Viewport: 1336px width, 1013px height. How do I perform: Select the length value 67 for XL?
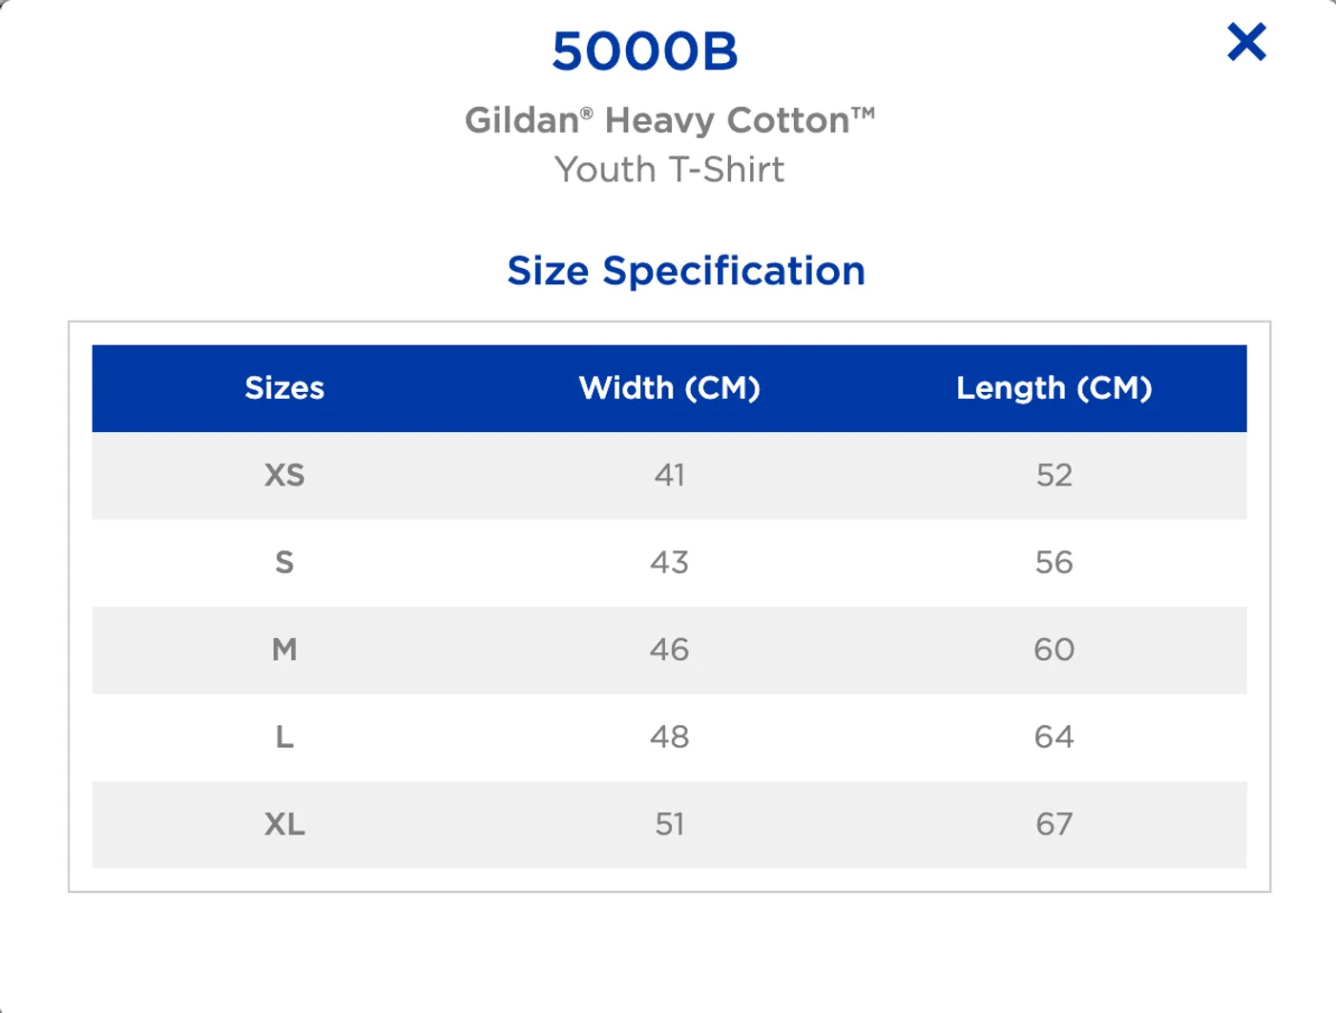pos(1054,824)
